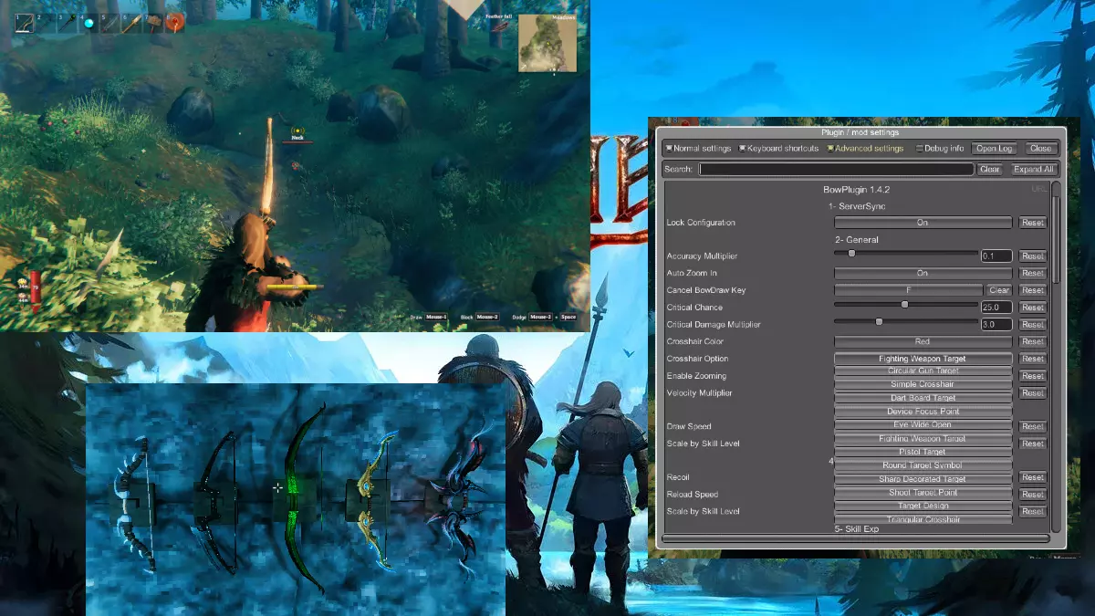Adjust the Critical Damage Multiplier slider
Screen dimensions: 1095x616
tap(906, 321)
